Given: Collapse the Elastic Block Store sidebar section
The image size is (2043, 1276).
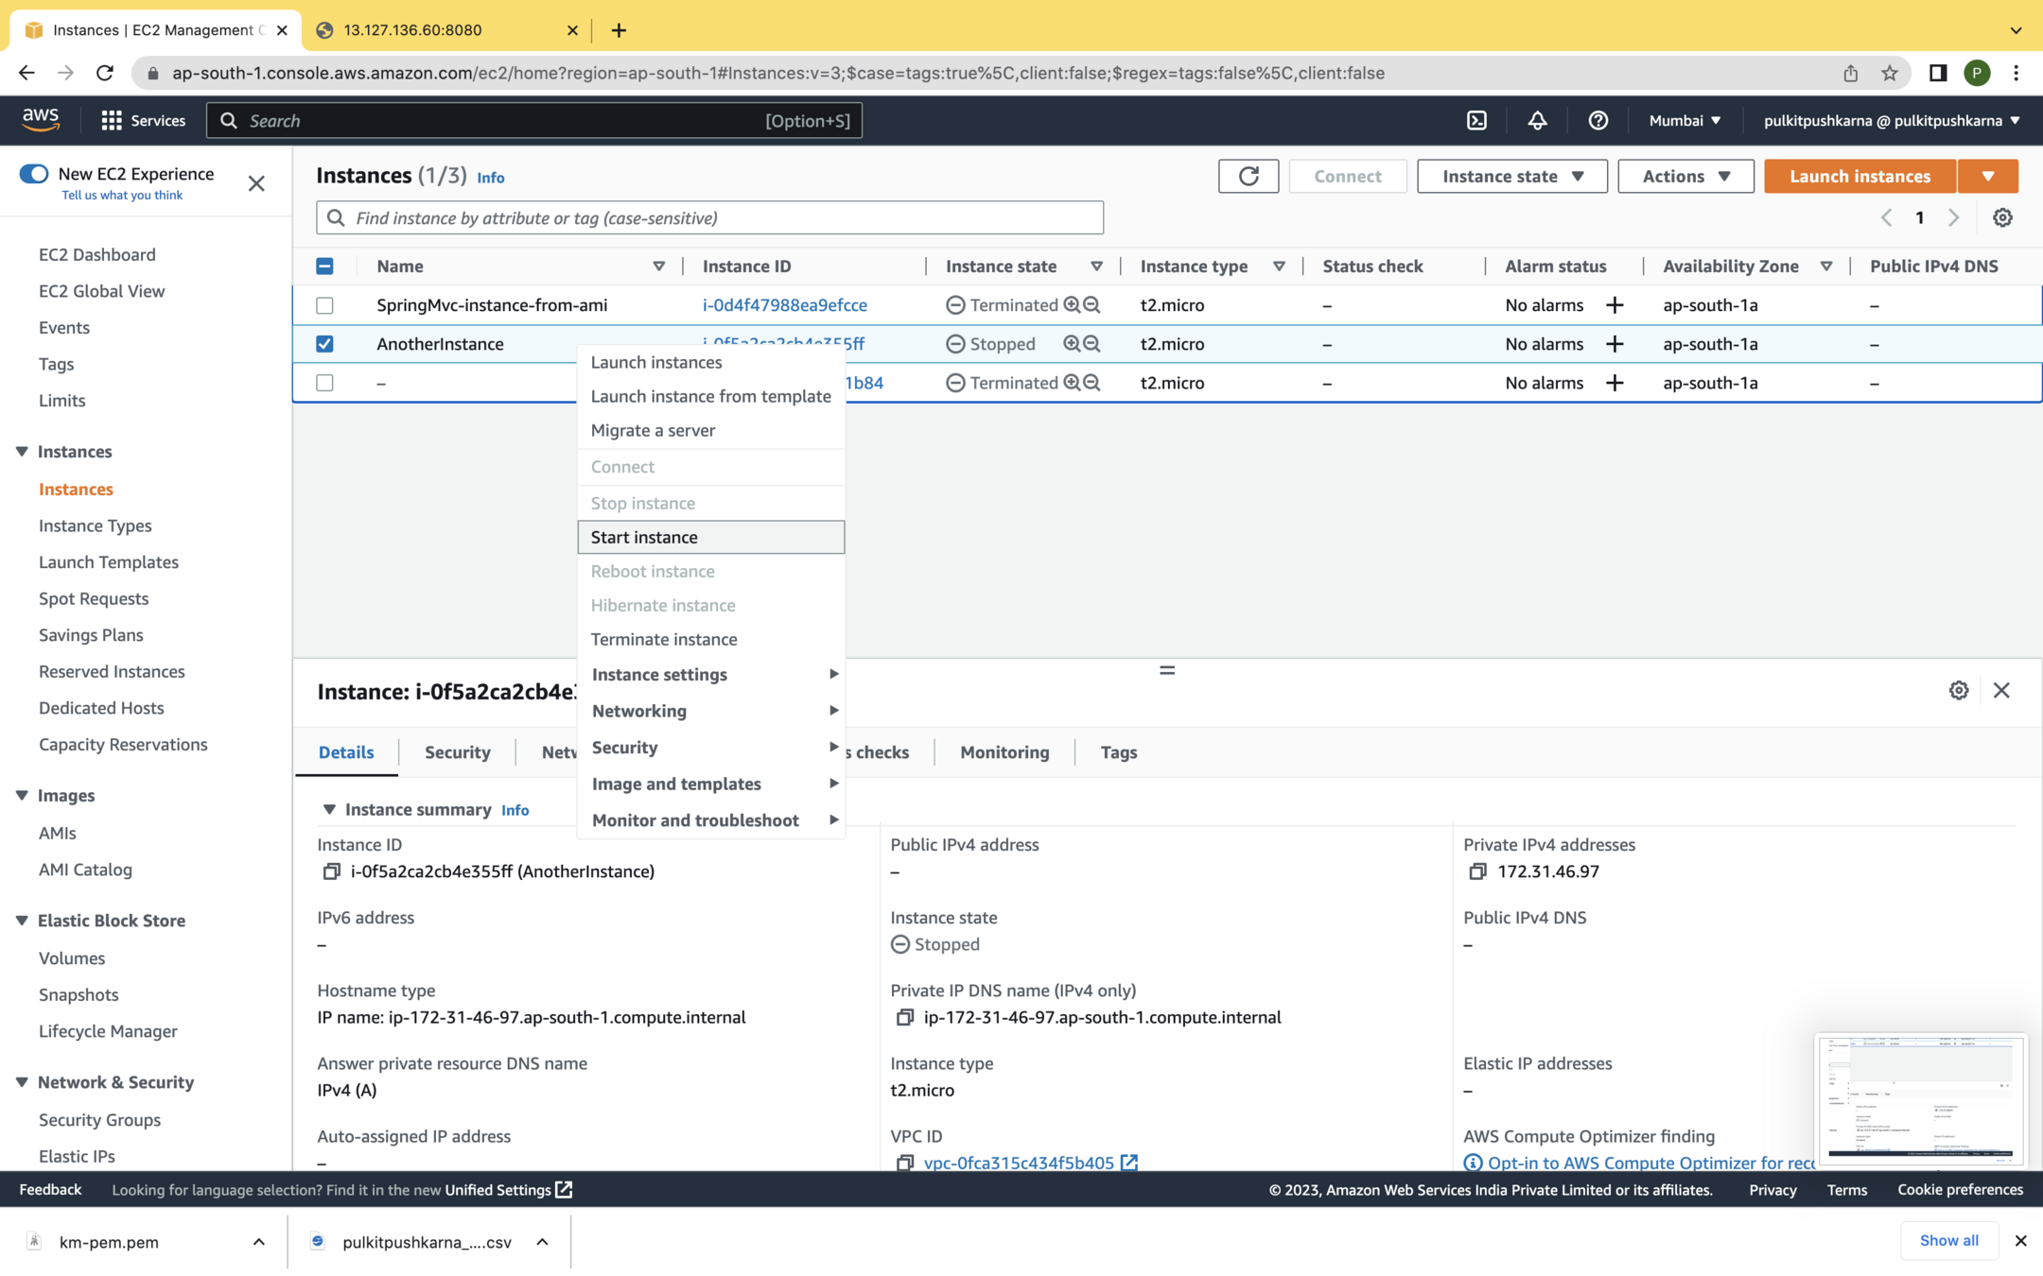Looking at the screenshot, I should click(22, 921).
